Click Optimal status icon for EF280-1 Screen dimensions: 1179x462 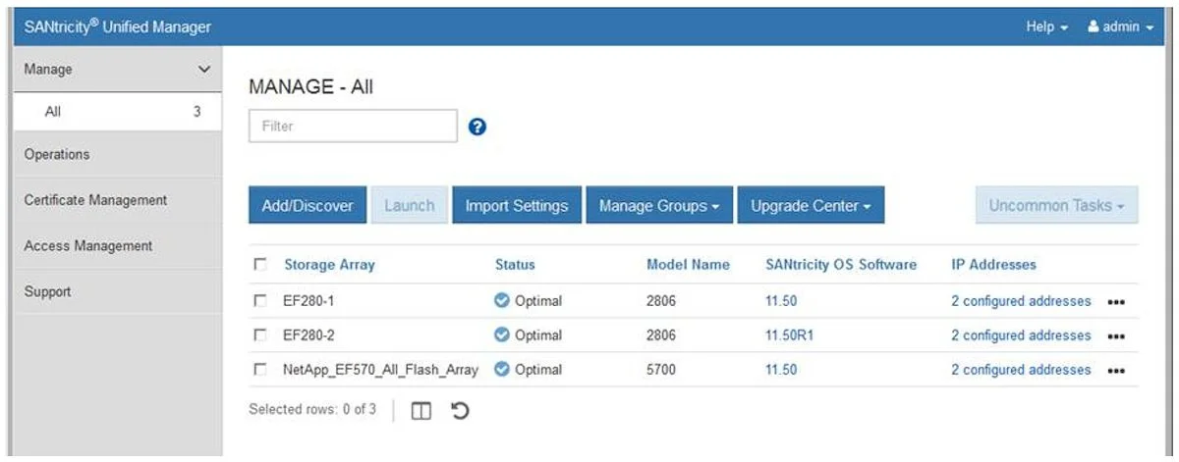pyautogui.click(x=502, y=301)
